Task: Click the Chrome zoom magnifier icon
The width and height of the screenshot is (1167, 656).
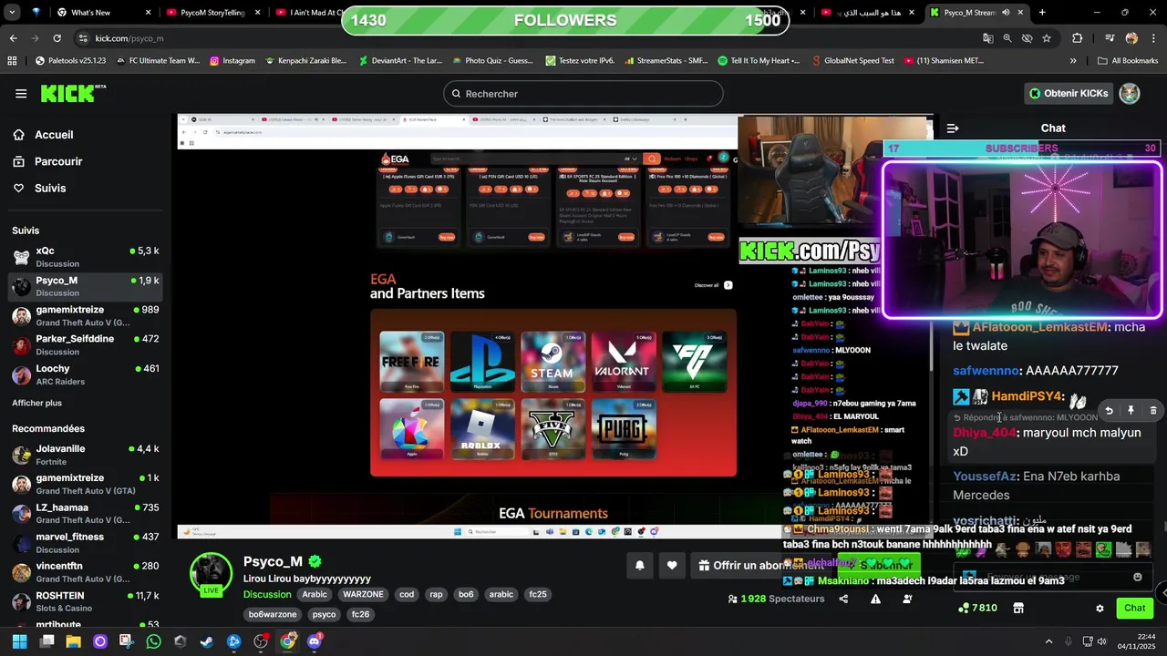Action: click(1007, 38)
